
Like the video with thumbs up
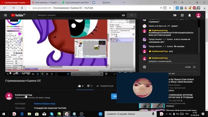(x=80, y=86)
